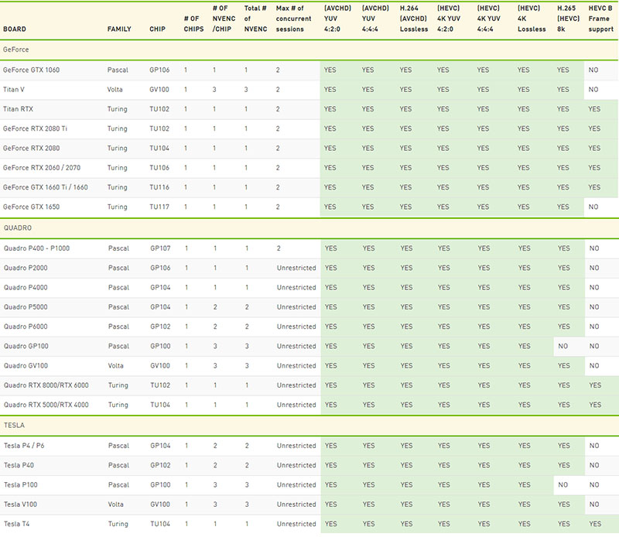This screenshot has width=619, height=537.
Task: Click the Unrestricted cell for Quadro P2000
Action: point(296,268)
